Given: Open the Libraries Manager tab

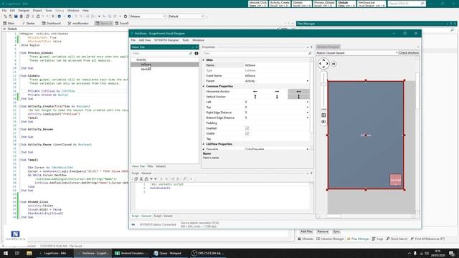Looking at the screenshot, I should tap(330, 239).
